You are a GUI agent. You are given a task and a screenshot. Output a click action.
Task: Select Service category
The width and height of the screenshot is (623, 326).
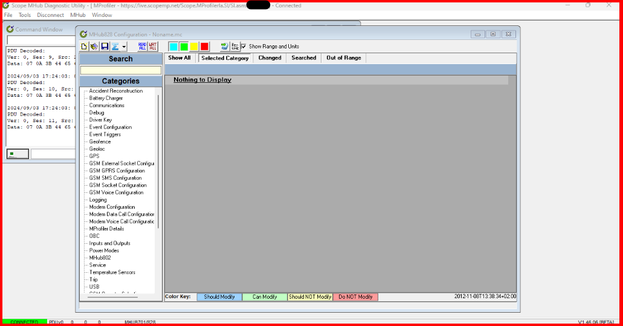click(x=97, y=265)
